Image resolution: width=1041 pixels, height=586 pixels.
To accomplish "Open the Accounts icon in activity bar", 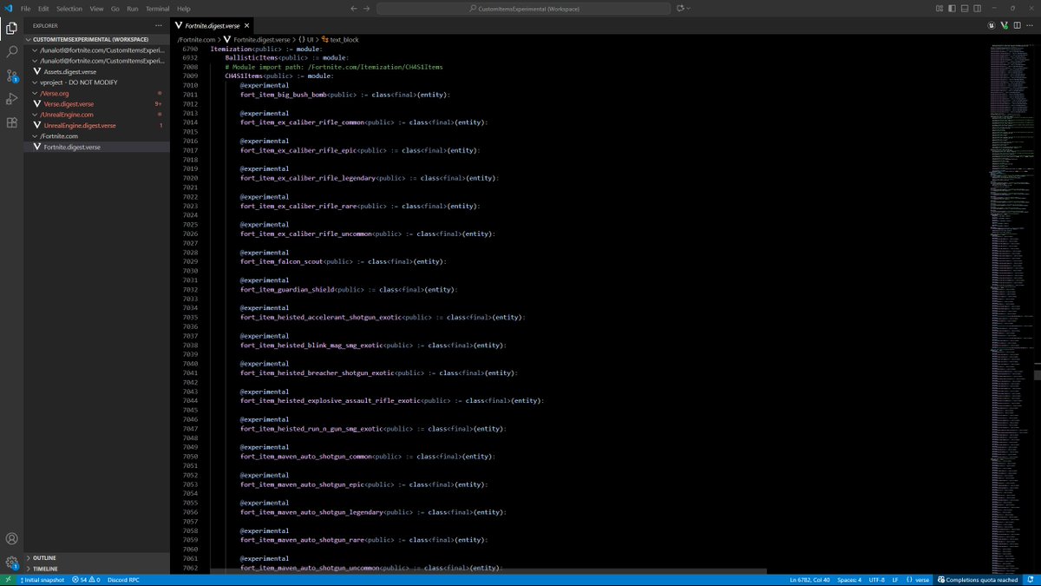I will (x=11, y=539).
